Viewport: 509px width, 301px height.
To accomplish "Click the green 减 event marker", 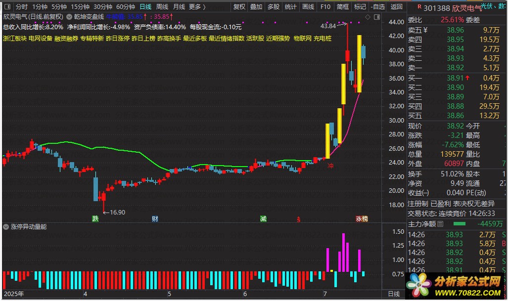I will tap(263, 218).
